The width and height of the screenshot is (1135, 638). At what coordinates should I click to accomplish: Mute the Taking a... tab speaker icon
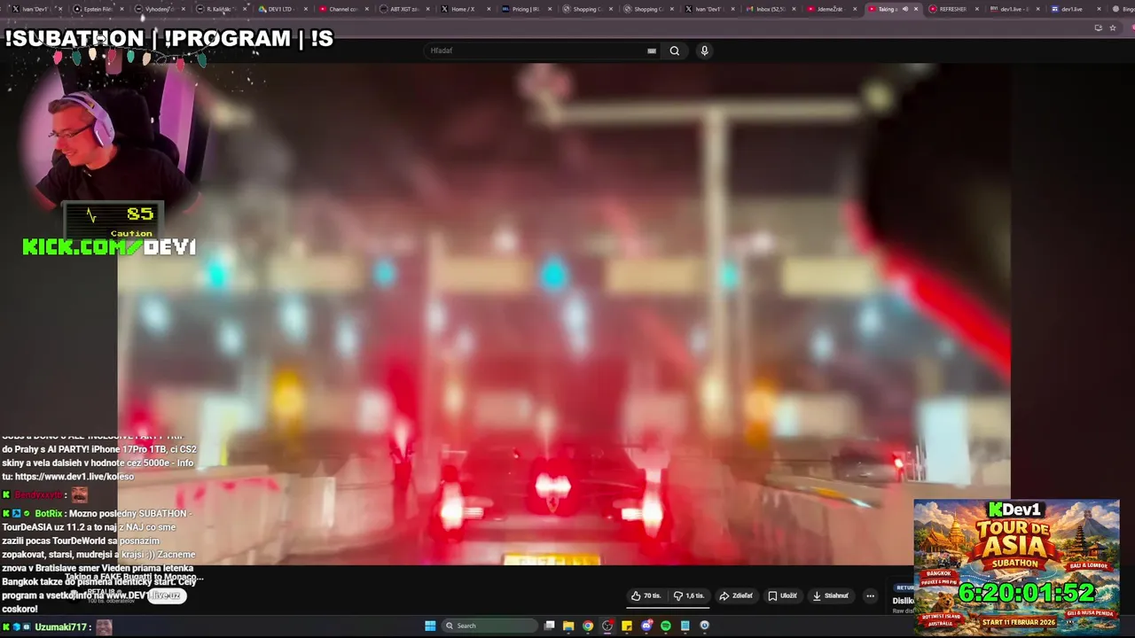[x=904, y=9]
